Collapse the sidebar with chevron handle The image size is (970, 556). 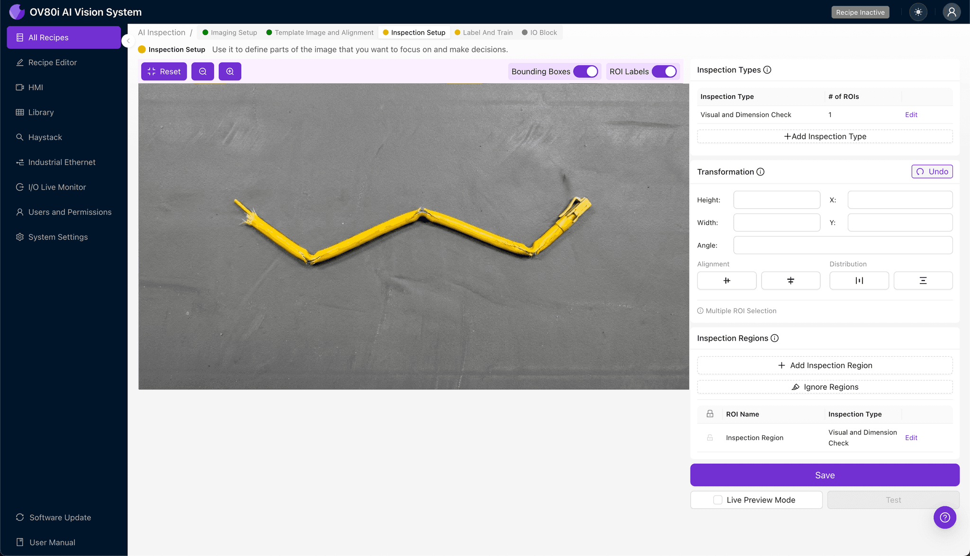tap(128, 41)
